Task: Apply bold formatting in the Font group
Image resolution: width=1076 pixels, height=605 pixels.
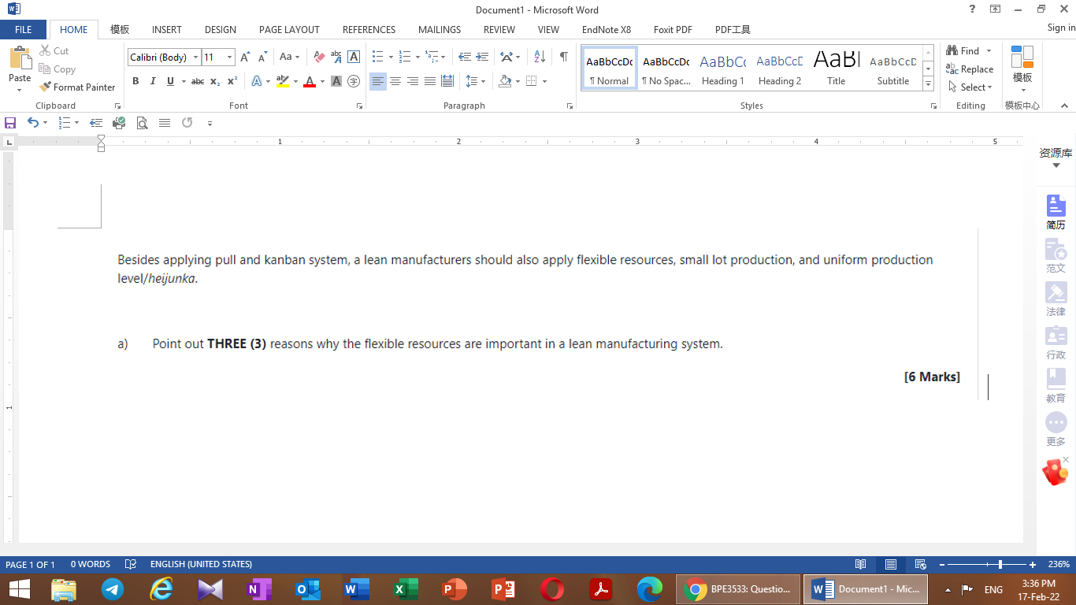Action: pyautogui.click(x=135, y=81)
